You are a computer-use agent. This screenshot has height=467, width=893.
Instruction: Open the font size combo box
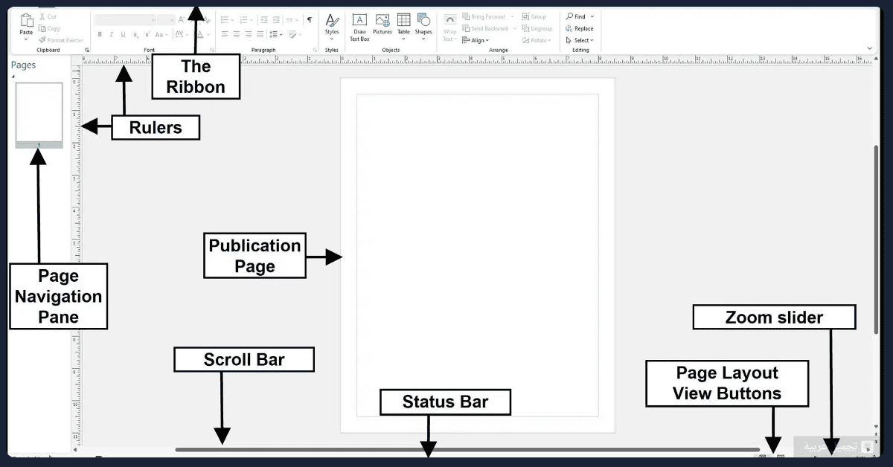[166, 19]
